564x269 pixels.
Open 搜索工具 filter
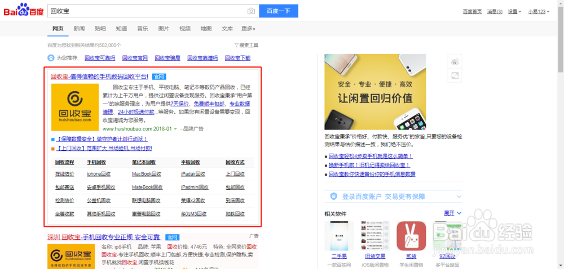tap(246, 45)
